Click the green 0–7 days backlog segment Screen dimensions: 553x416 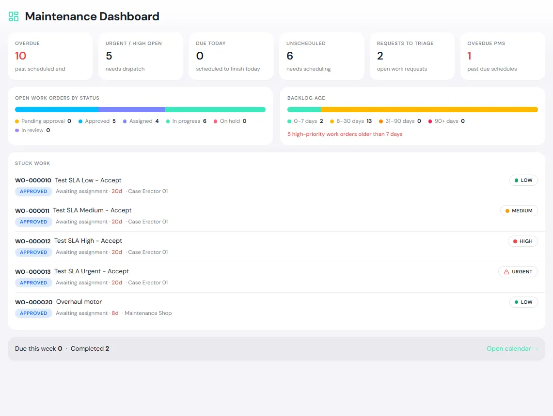tap(304, 109)
